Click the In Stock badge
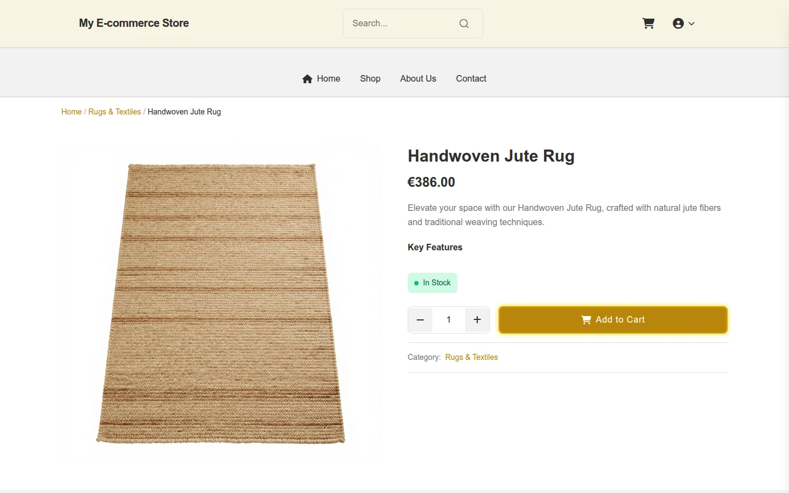The width and height of the screenshot is (789, 493). click(x=432, y=283)
